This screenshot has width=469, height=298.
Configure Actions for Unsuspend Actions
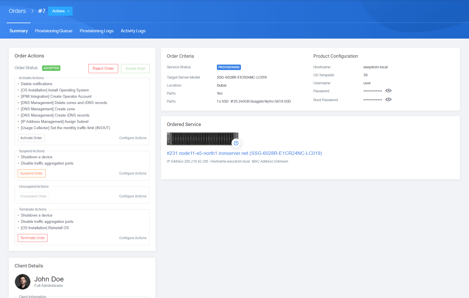click(133, 196)
